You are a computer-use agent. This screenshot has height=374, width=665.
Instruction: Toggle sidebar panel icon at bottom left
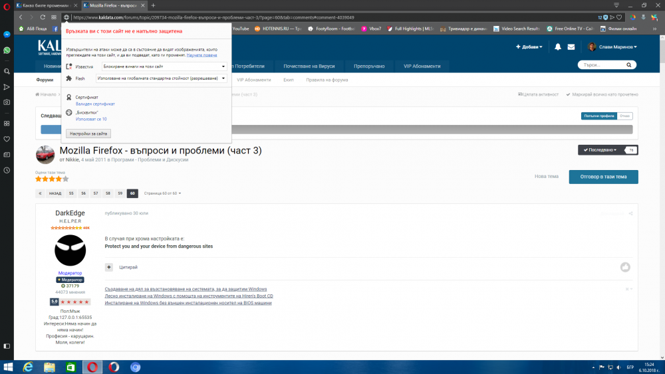pyautogui.click(x=7, y=346)
